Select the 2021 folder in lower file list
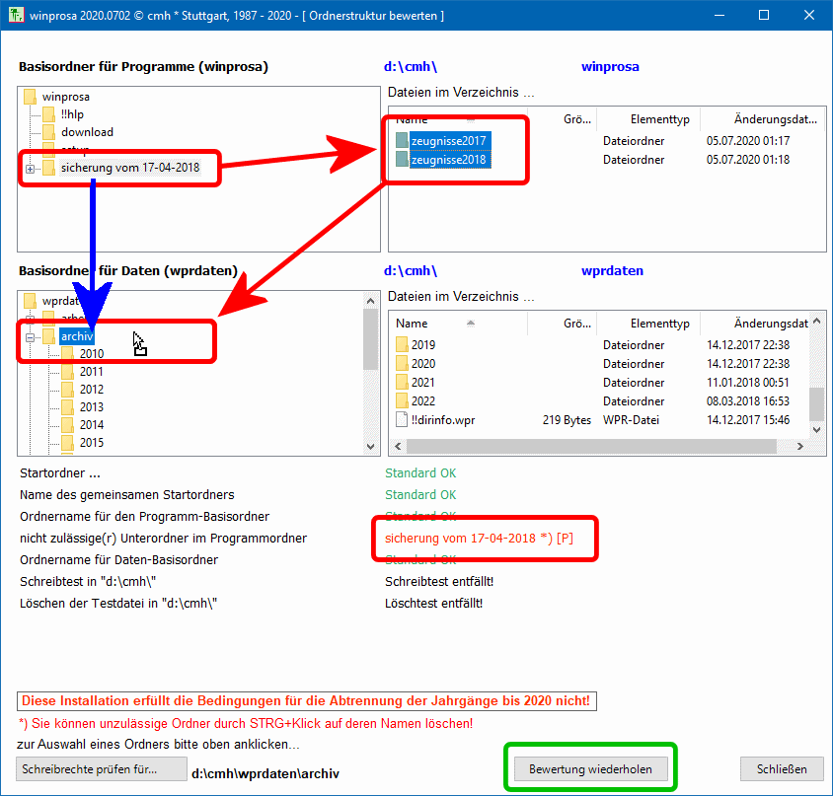 tap(422, 383)
